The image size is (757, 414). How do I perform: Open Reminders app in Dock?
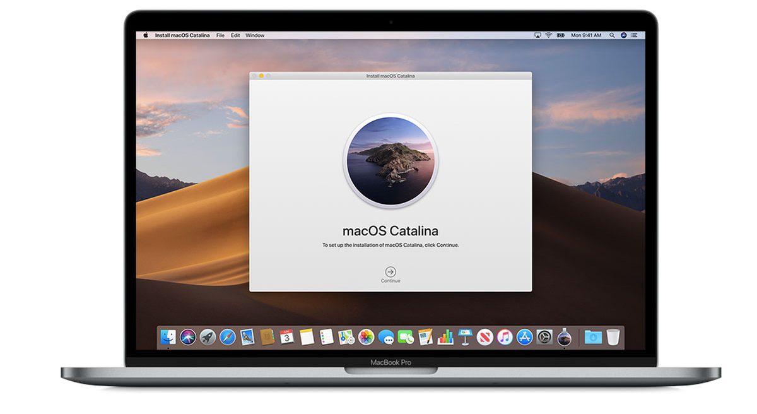[327, 337]
